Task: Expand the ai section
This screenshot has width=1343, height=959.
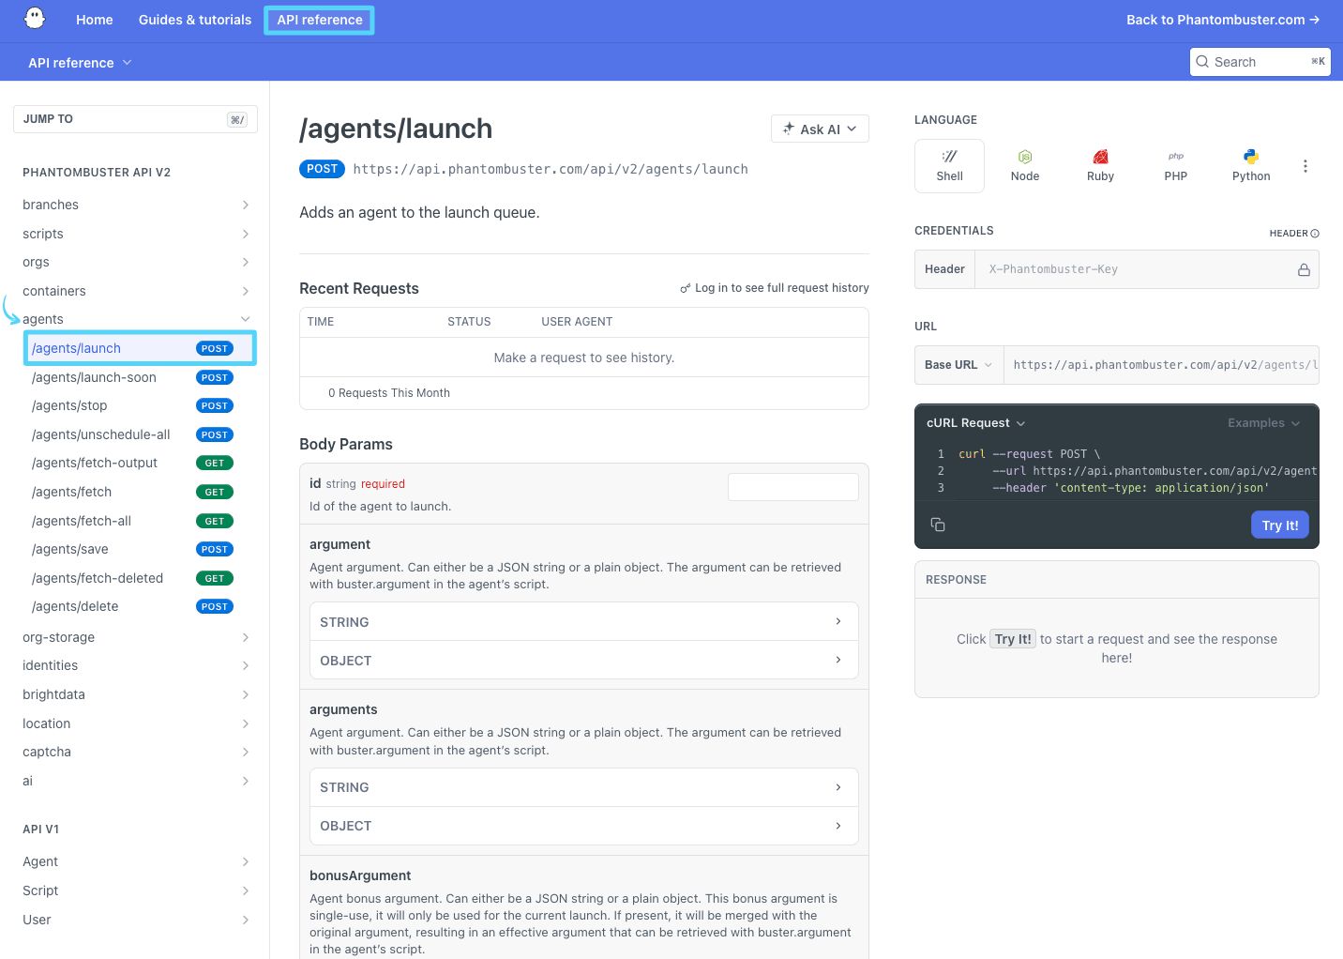Action: click(135, 781)
